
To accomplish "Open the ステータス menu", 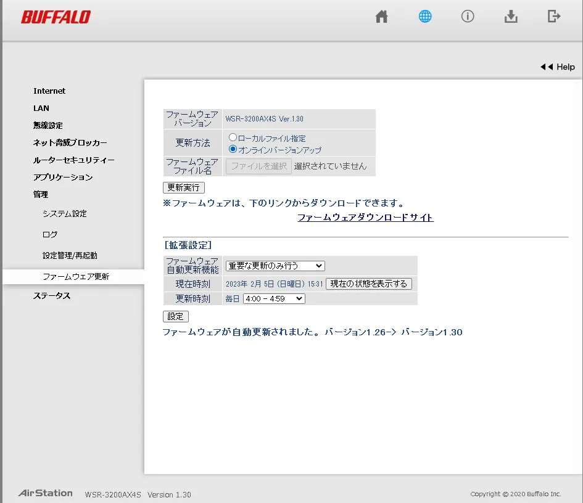I will pos(52,296).
